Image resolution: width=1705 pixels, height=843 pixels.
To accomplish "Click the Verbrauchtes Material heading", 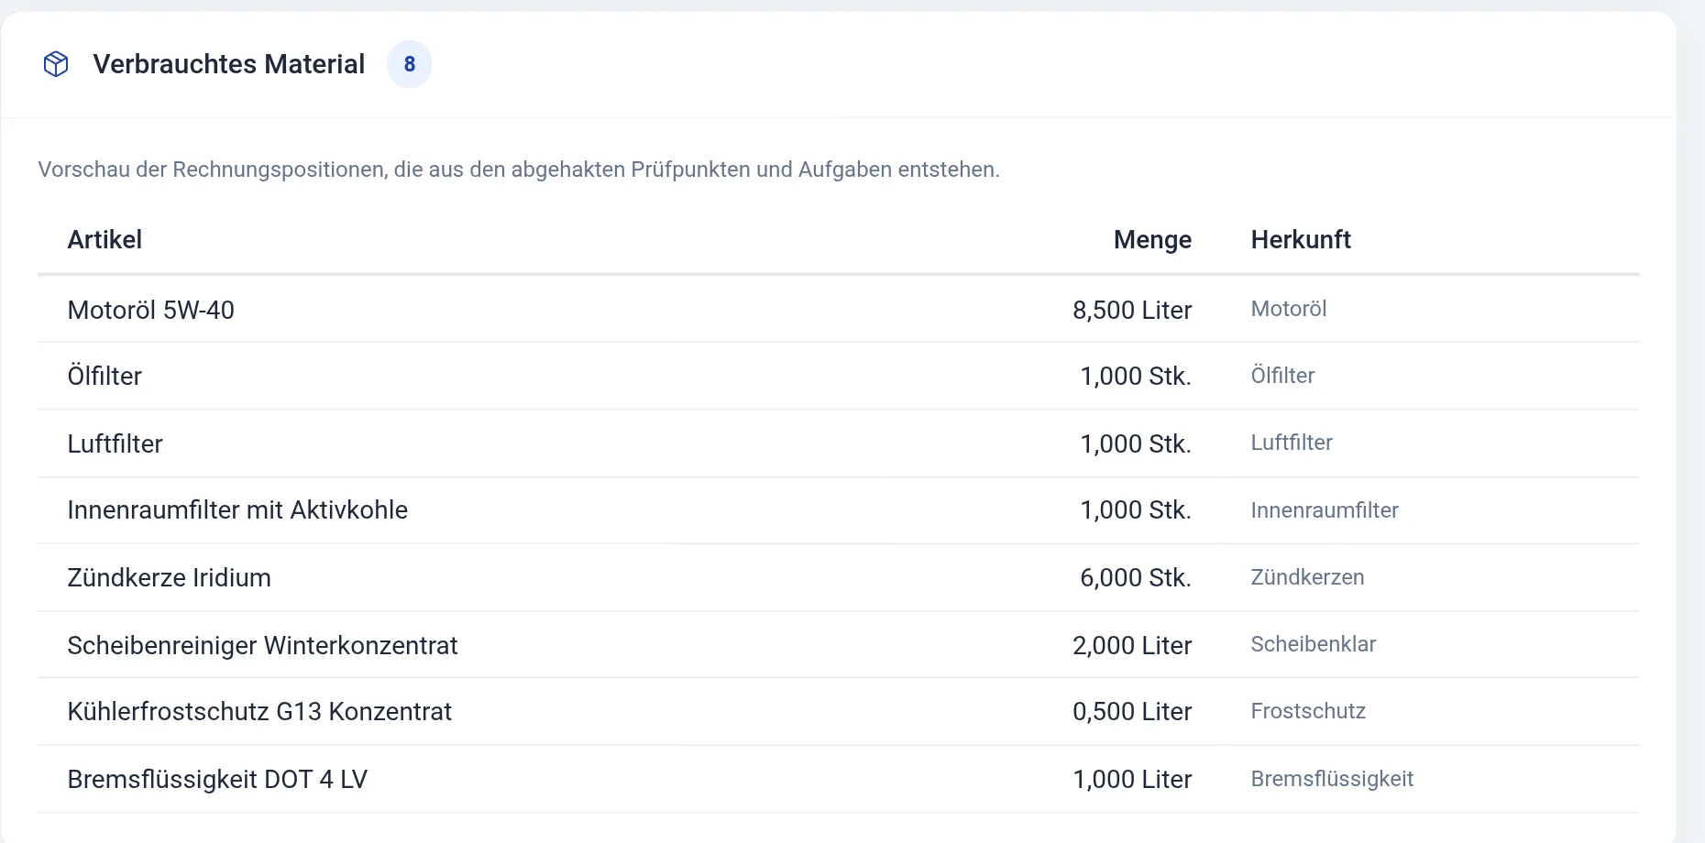I will point(229,64).
